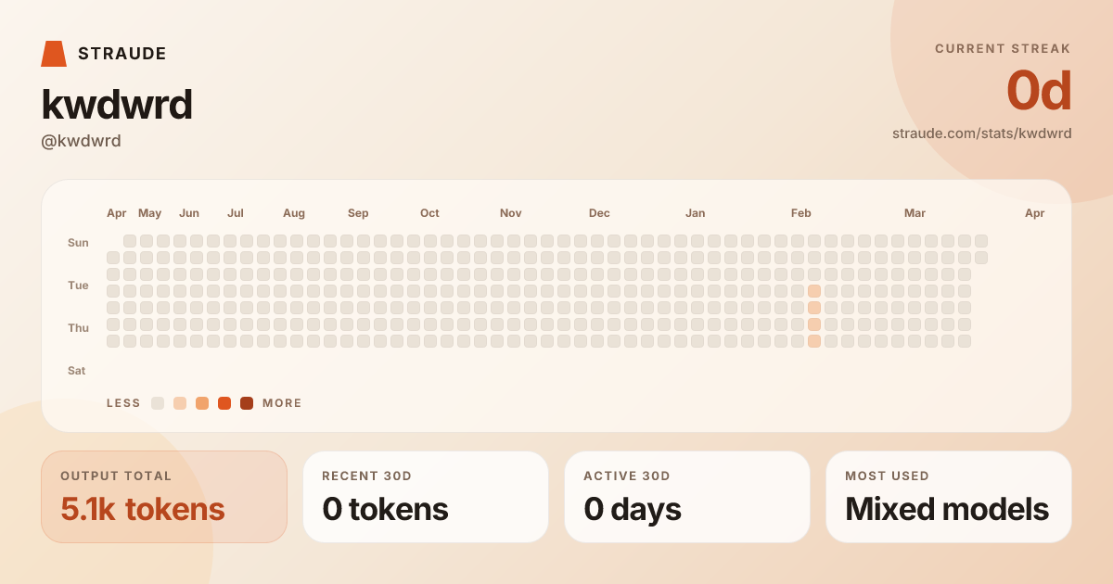Select the bright orange legend swatch

point(224,403)
